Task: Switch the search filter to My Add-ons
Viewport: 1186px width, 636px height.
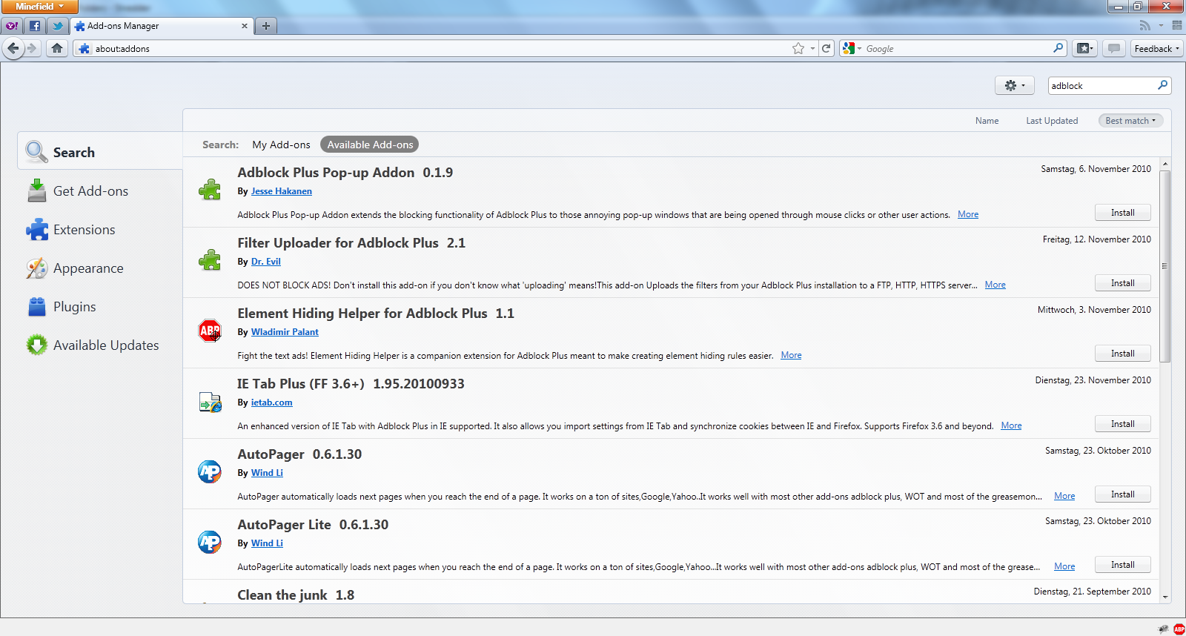Action: [281, 145]
